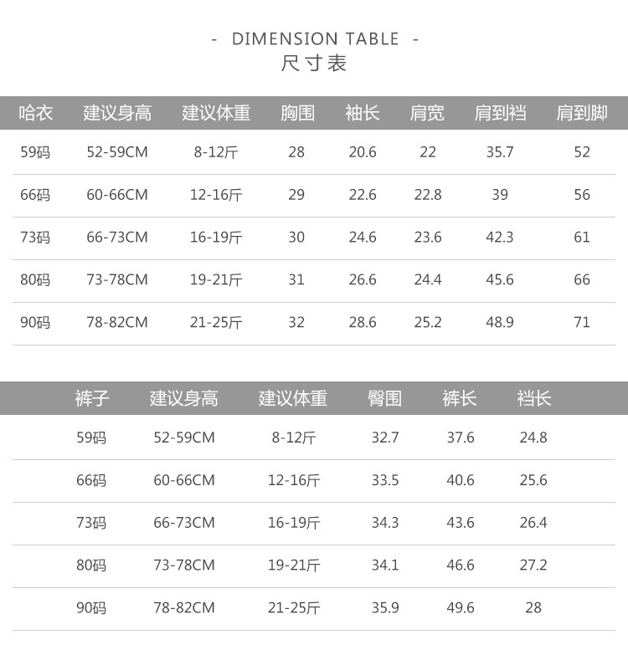Click 59码 in the 哈衣 table
The height and width of the screenshot is (655, 628).
coord(35,152)
